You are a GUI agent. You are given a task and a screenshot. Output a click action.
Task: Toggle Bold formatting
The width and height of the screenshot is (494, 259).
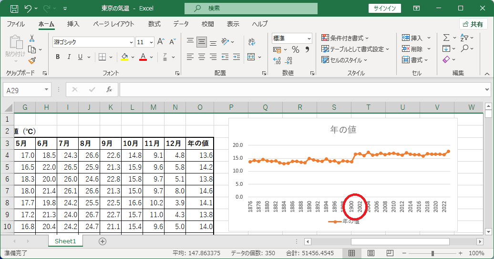click(x=58, y=57)
